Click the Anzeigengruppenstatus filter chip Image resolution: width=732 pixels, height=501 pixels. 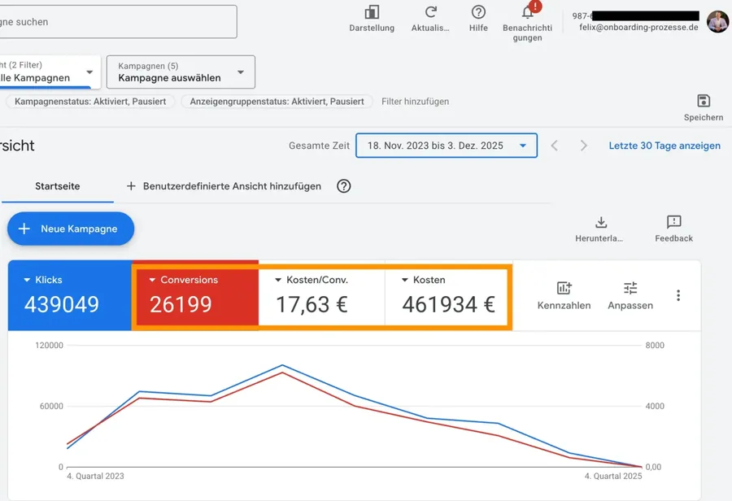coord(277,102)
